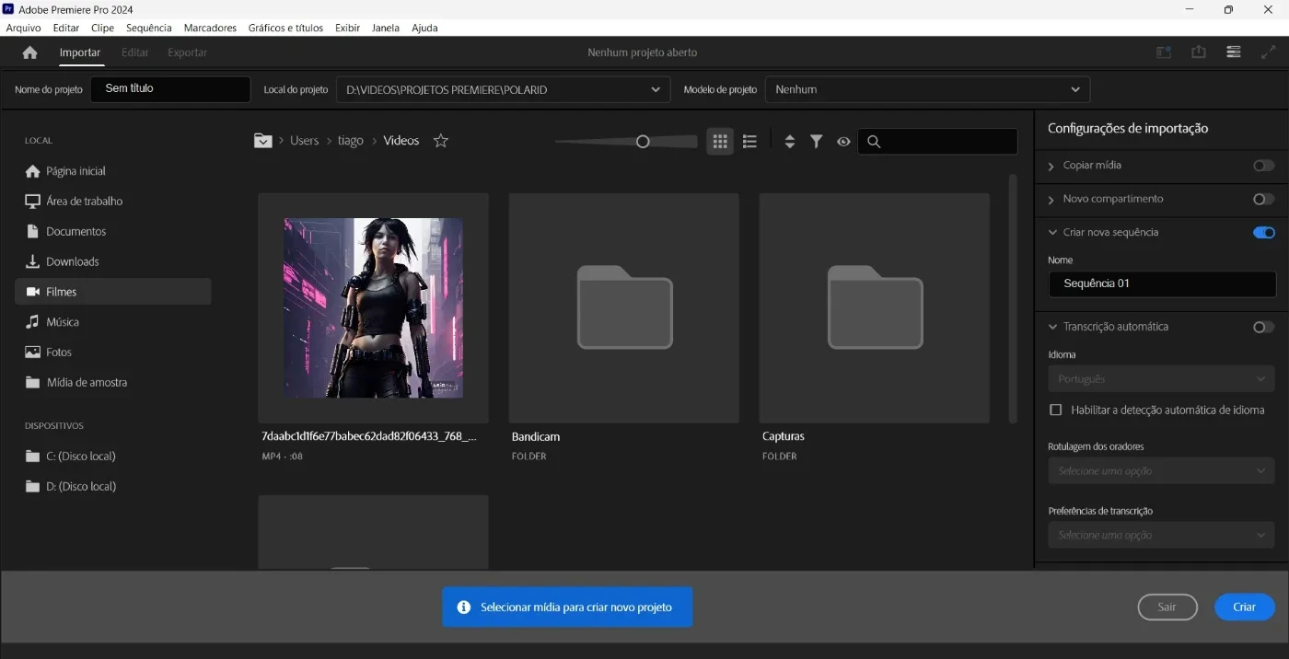Toggle hidden files eye icon
Viewport: 1289px width, 659px height.
(842, 141)
